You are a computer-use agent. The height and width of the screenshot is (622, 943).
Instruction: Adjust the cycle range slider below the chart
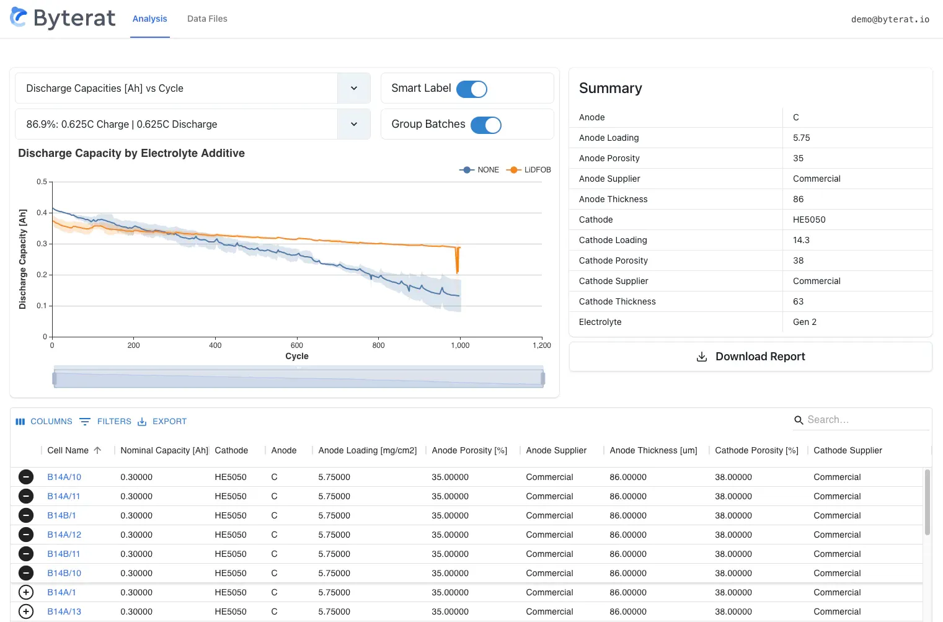point(298,376)
